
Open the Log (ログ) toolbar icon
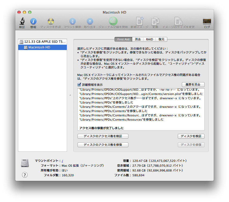coord(207,21)
